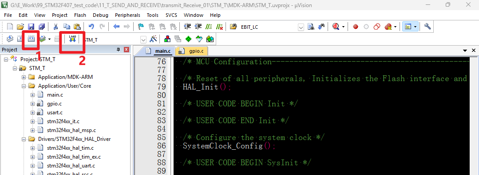The width and height of the screenshot is (479, 175).
Task: Open the Flash menu
Action: (80, 15)
